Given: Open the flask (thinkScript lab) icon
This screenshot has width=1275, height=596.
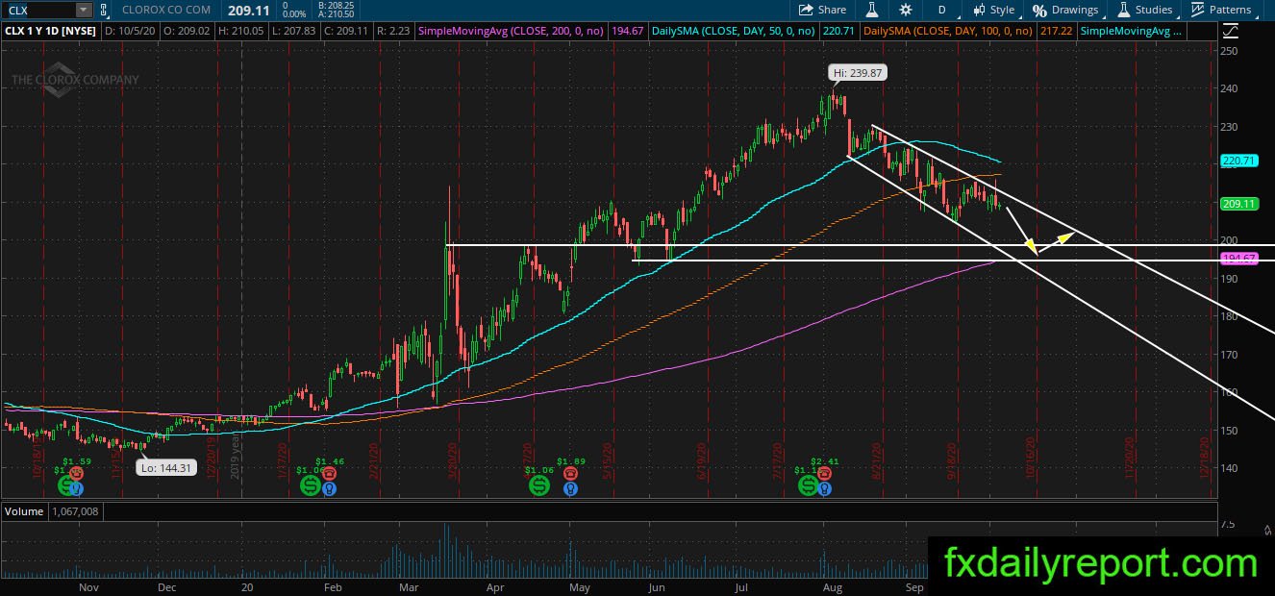Looking at the screenshot, I should tap(872, 10).
